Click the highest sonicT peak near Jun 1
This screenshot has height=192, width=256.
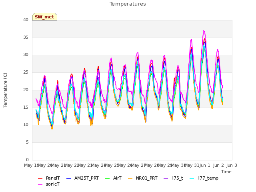[x=204, y=31]
